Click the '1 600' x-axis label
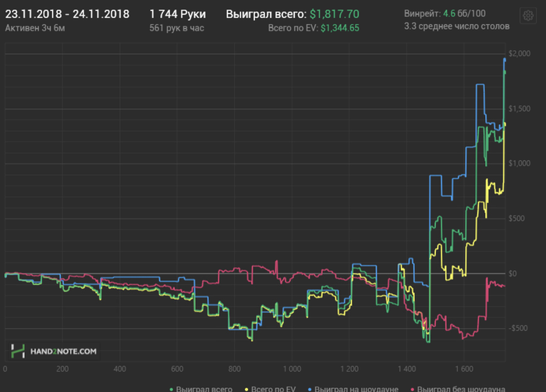546x392 pixels. [464, 369]
